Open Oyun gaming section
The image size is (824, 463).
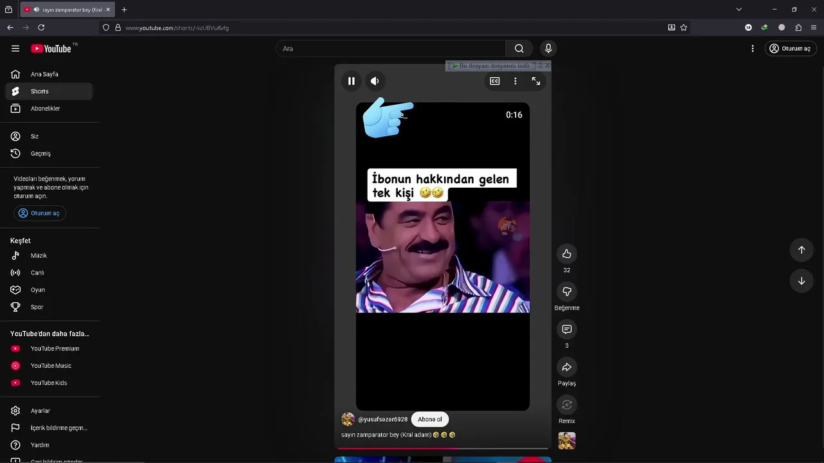49,289
